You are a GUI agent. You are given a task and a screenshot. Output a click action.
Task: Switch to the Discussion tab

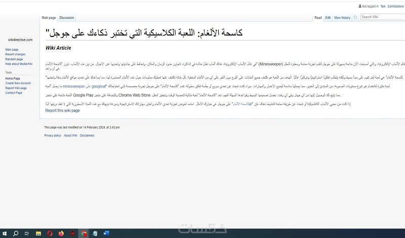(67, 18)
